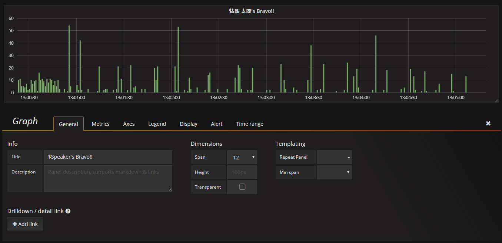Toggle the Transparent checkbox
Viewport: 502px width, 243px height.
tap(242, 187)
